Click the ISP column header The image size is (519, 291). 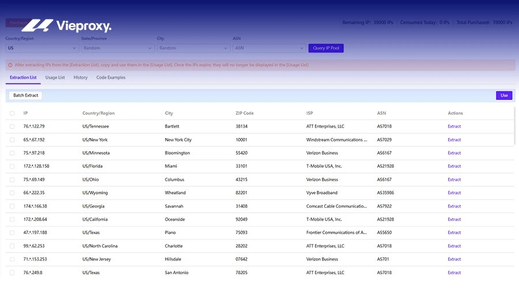[x=310, y=113]
